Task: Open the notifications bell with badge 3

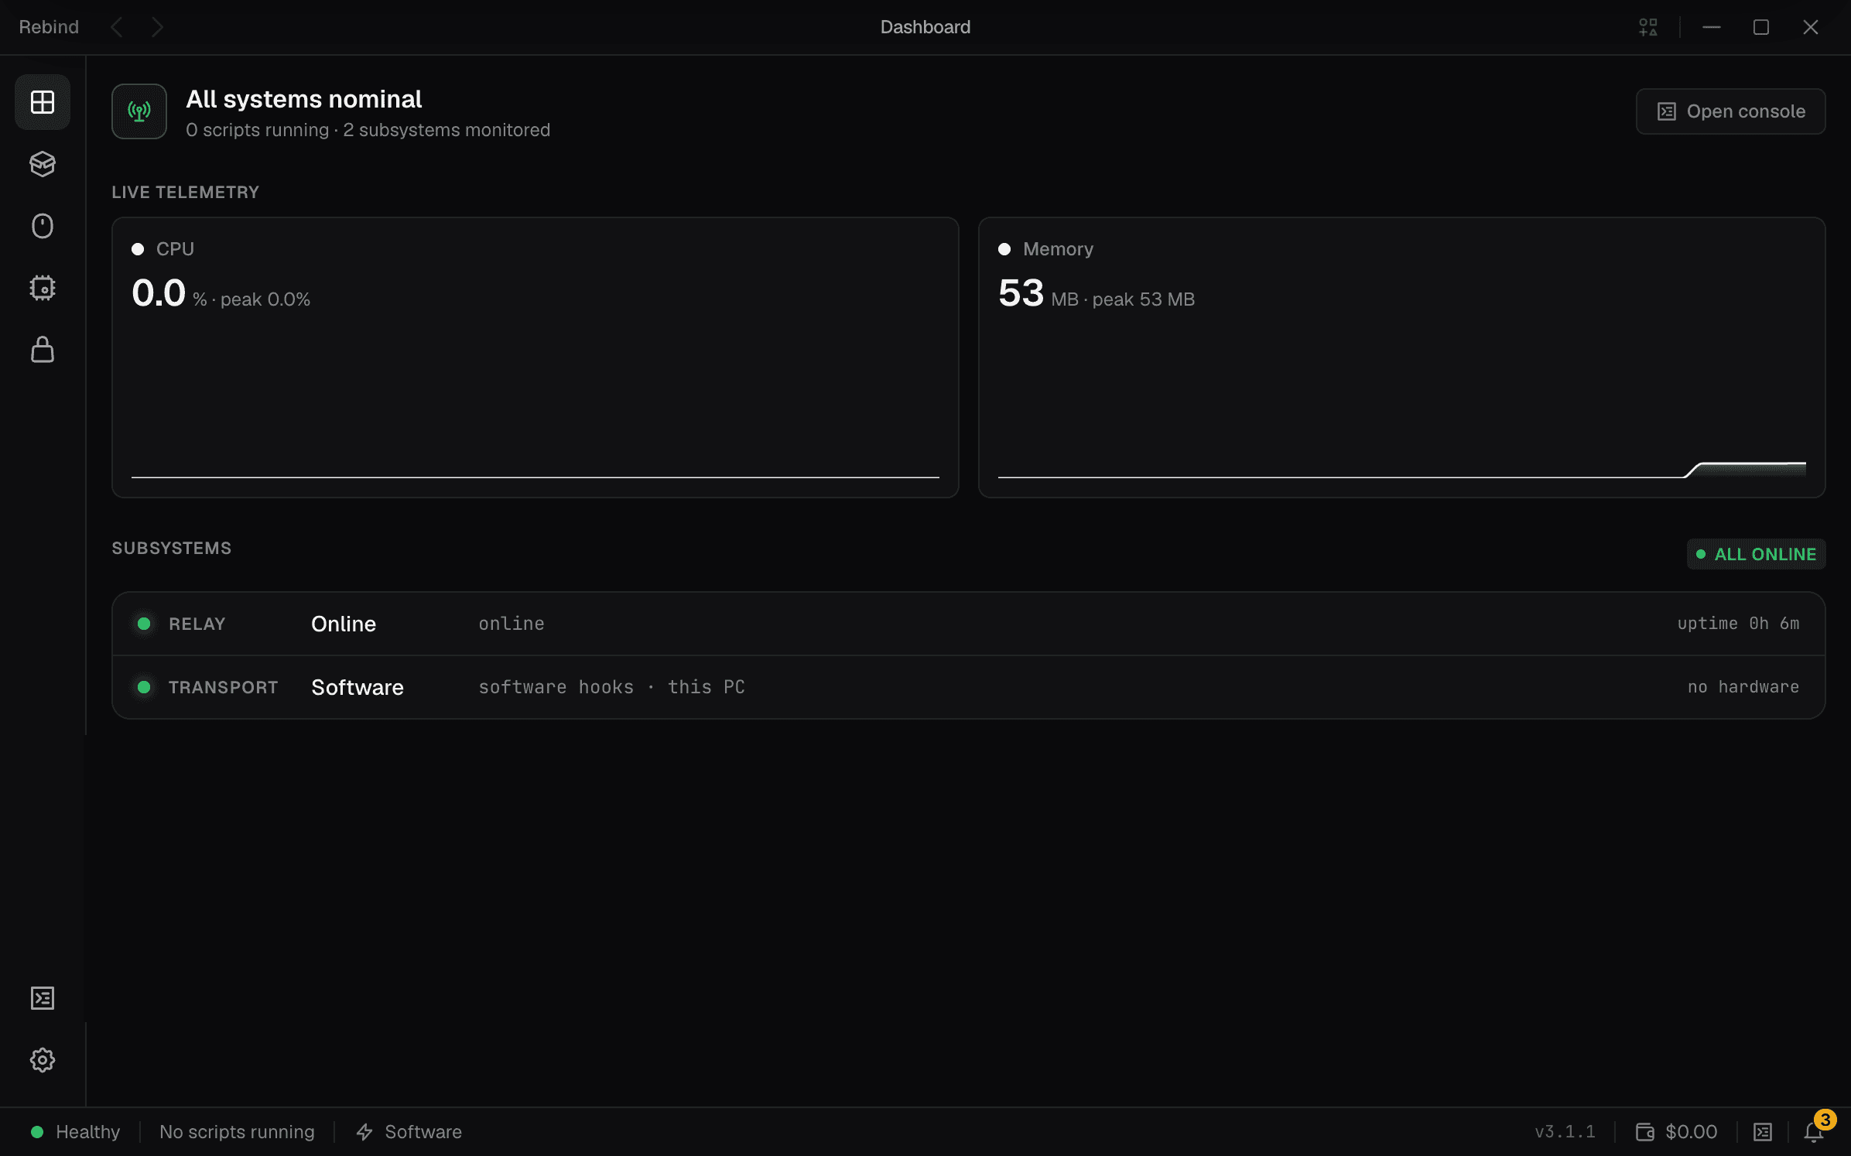Action: (1815, 1131)
